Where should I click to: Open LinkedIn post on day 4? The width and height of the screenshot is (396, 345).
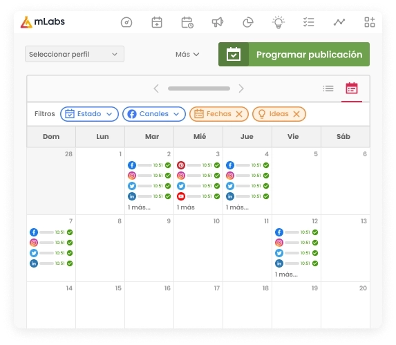point(247,196)
